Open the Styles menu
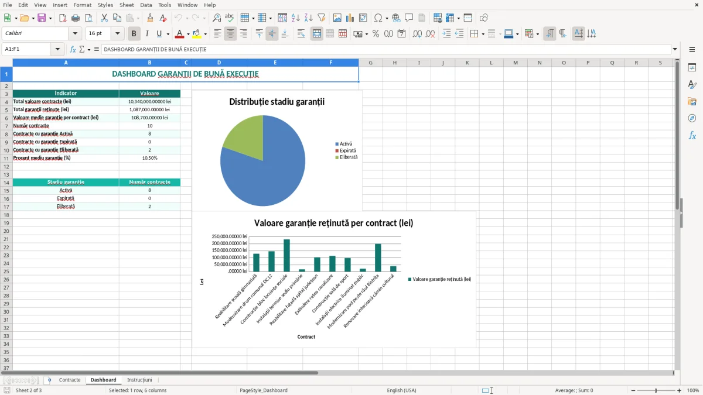The height and width of the screenshot is (395, 703). (105, 5)
